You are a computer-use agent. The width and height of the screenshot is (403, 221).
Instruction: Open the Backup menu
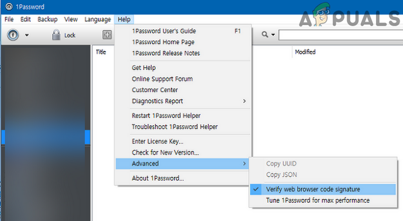pyautogui.click(x=48, y=19)
